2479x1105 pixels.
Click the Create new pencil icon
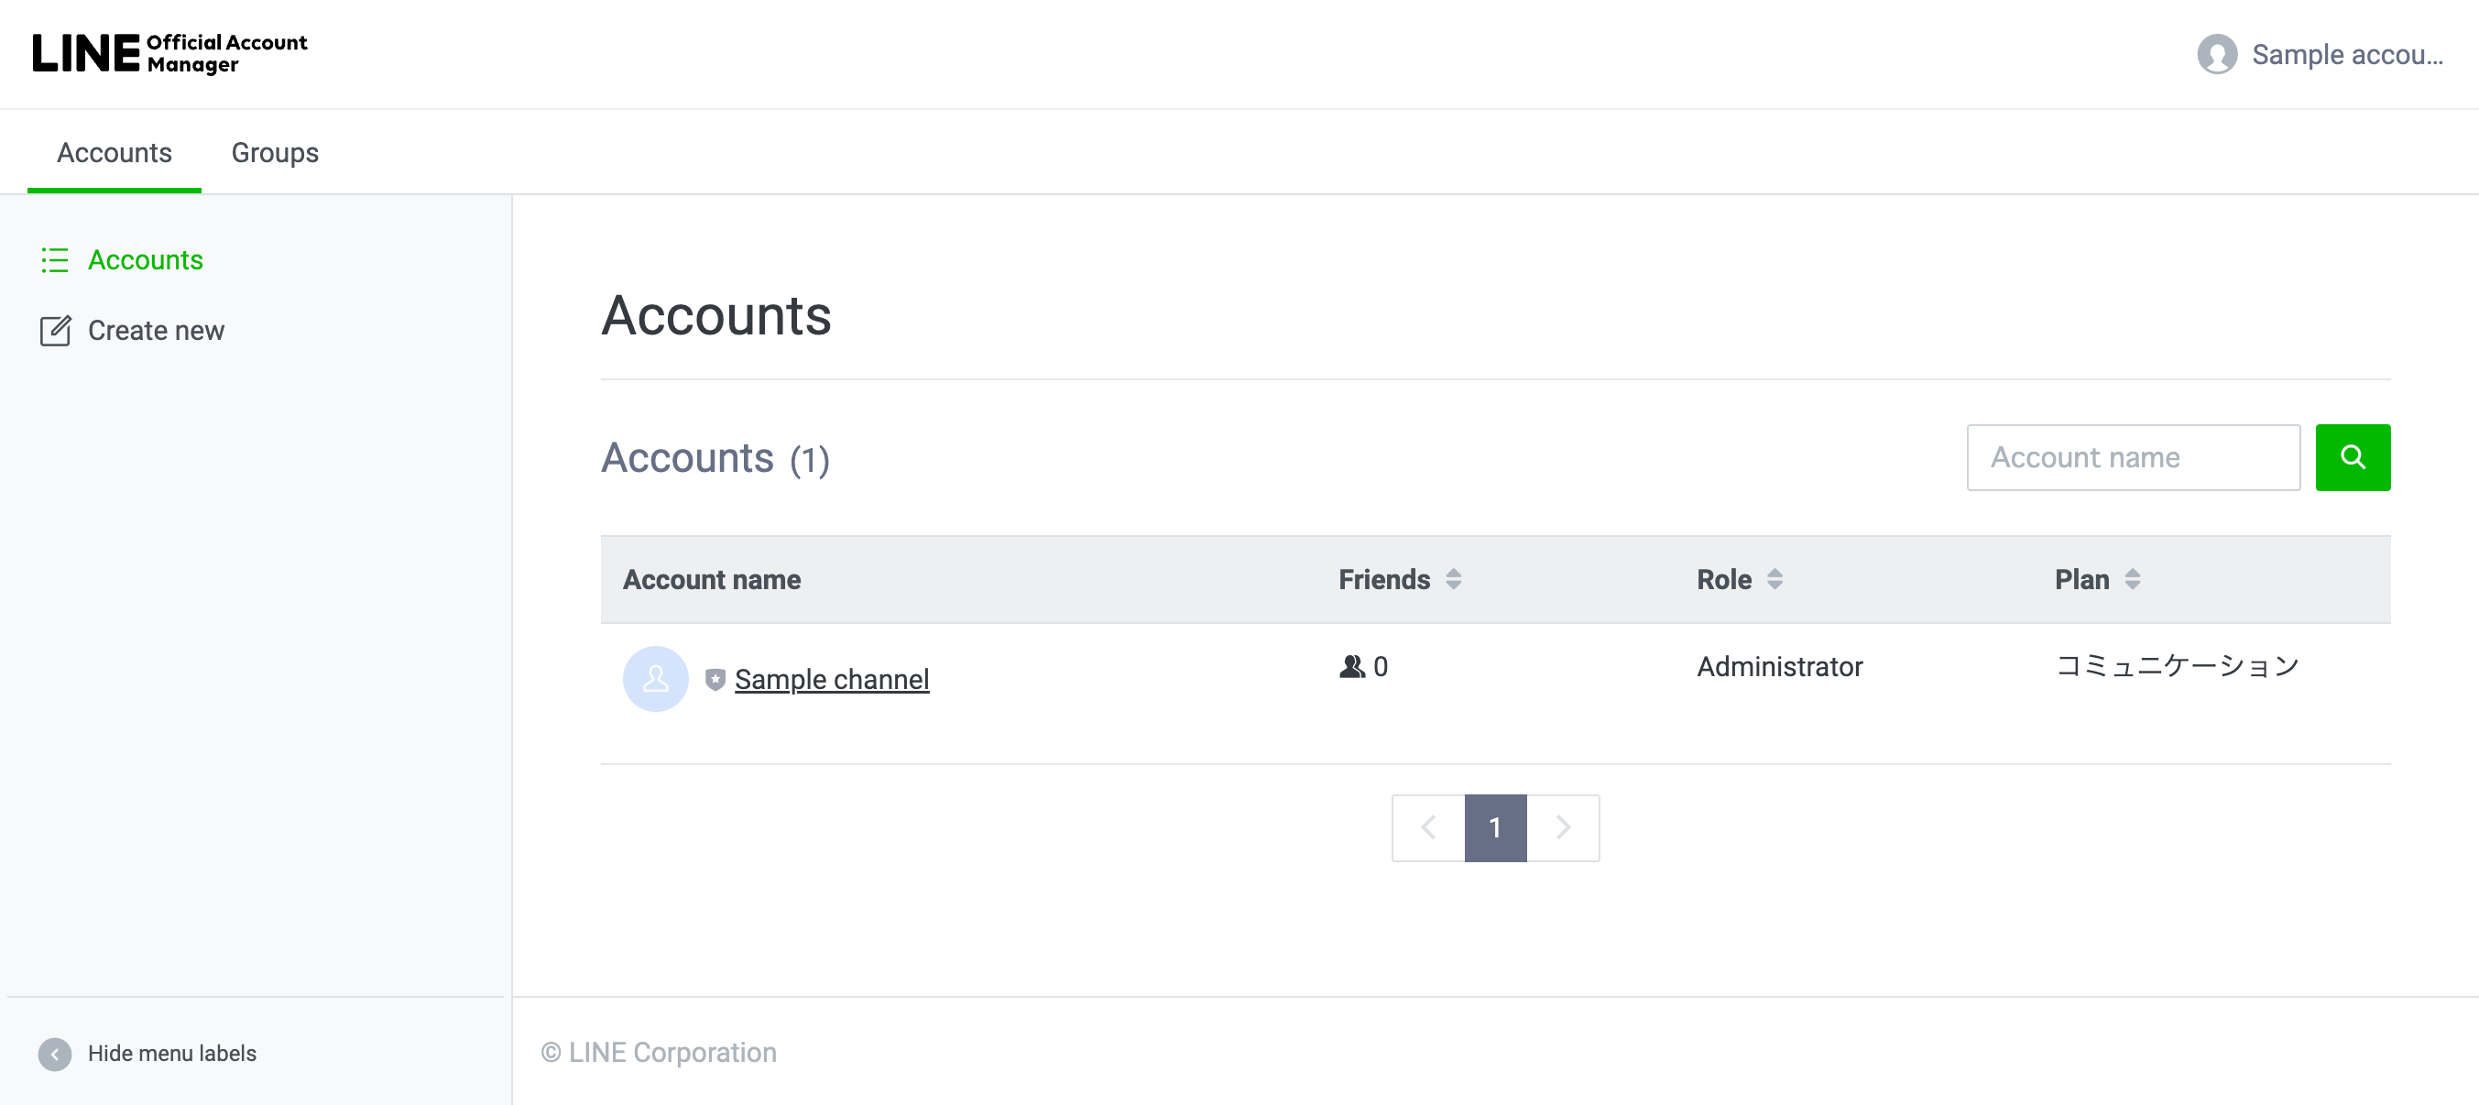tap(55, 330)
